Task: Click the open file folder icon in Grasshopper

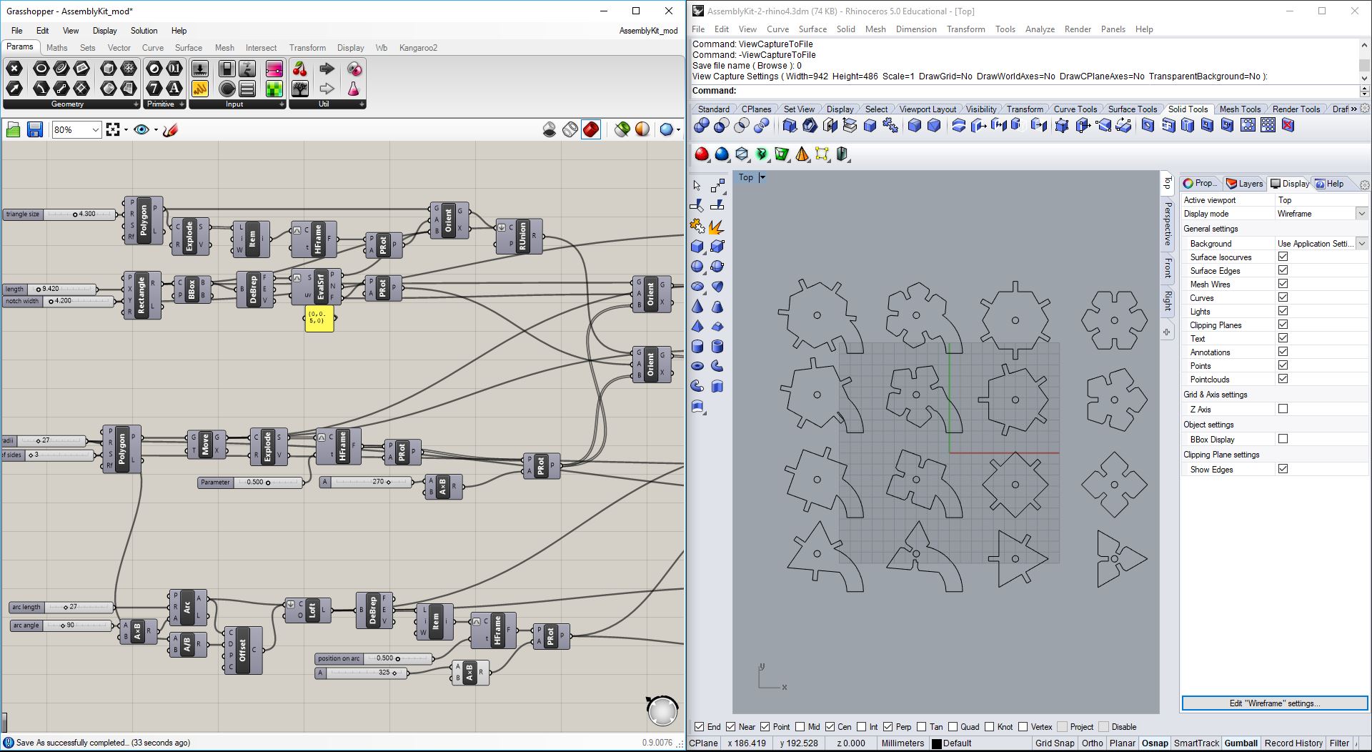Action: [x=13, y=129]
